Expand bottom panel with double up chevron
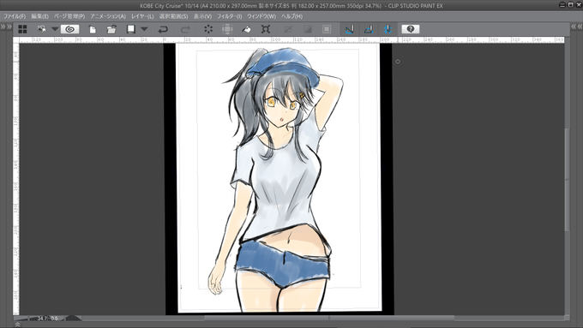Image resolution: width=583 pixels, height=328 pixels. pyautogui.click(x=17, y=325)
